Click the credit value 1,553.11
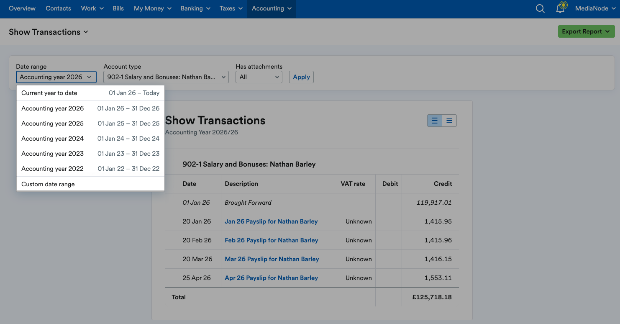The image size is (620, 324). pyautogui.click(x=438, y=278)
